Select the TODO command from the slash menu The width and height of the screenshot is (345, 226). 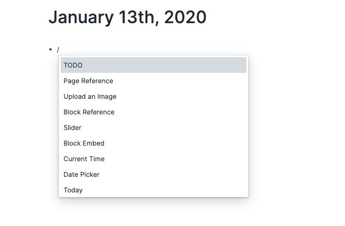(x=73, y=65)
